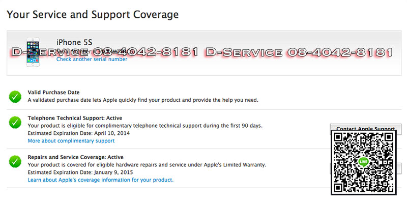The width and height of the screenshot is (407, 204).
Task: Open 'Learn about Apple's coverage information' link
Action: point(100,180)
